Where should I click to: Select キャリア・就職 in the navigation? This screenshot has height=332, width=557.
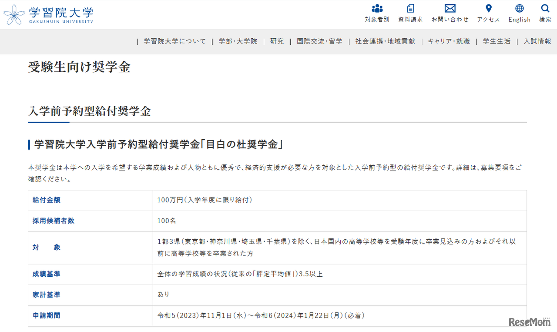pyautogui.click(x=448, y=41)
